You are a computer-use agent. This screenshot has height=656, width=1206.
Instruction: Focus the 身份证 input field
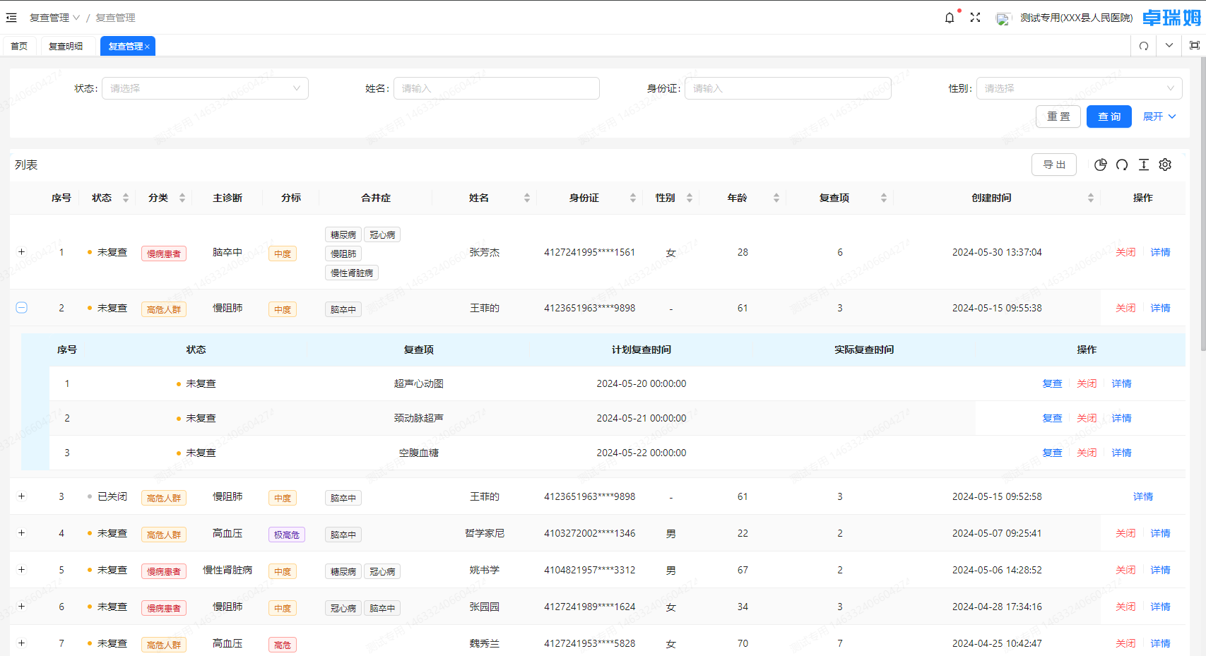[x=788, y=88]
